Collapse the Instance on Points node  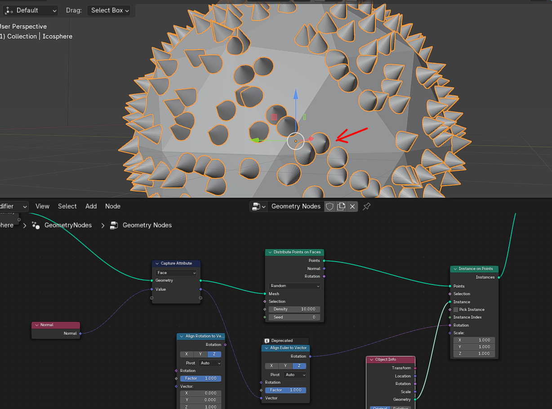coord(454,269)
